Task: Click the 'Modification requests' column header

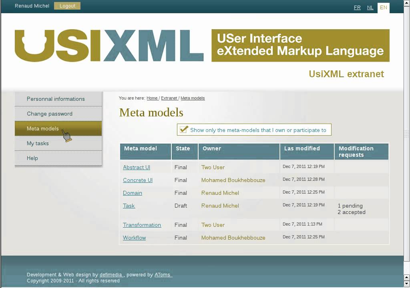Action: tap(362, 151)
